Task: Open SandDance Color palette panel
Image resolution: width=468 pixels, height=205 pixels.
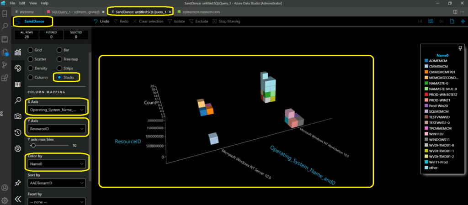Action: (x=18, y=68)
